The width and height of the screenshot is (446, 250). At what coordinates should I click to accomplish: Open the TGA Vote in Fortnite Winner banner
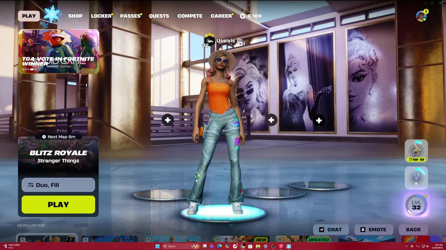pos(59,51)
